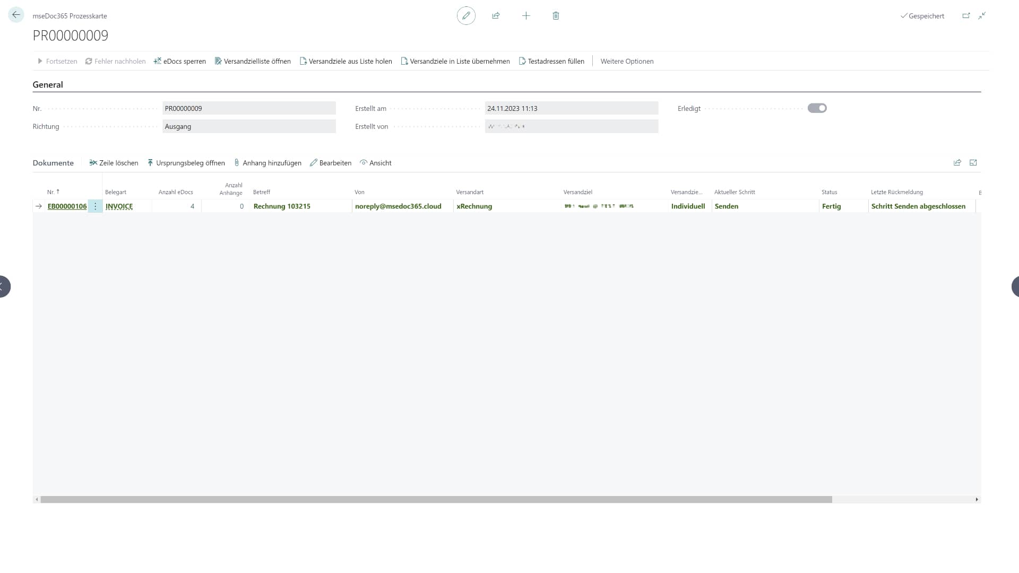Collapse the General section header
1019x573 pixels.
pyautogui.click(x=48, y=84)
